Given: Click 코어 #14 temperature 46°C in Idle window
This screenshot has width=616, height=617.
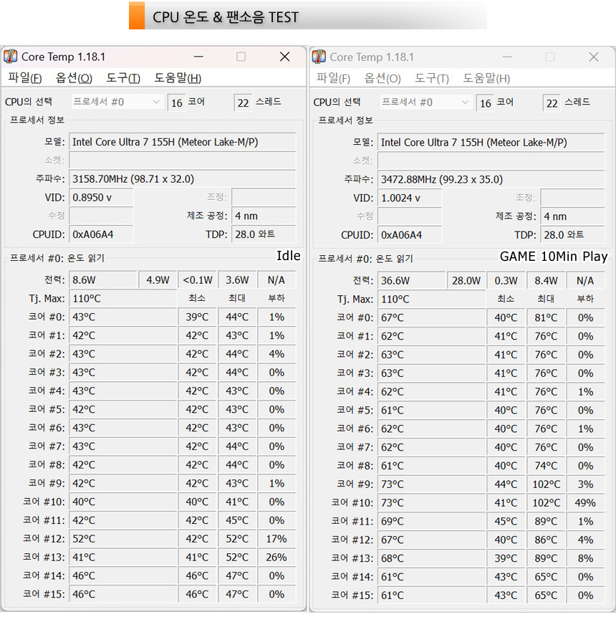Looking at the screenshot, I should 122,575.
